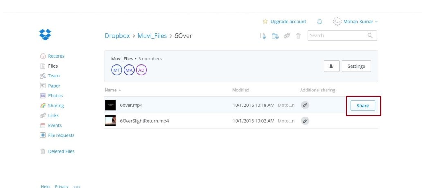Open the Help link
427x188 pixels.
coord(45,186)
